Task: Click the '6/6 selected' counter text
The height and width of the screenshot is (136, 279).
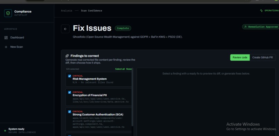Action: coord(72,69)
